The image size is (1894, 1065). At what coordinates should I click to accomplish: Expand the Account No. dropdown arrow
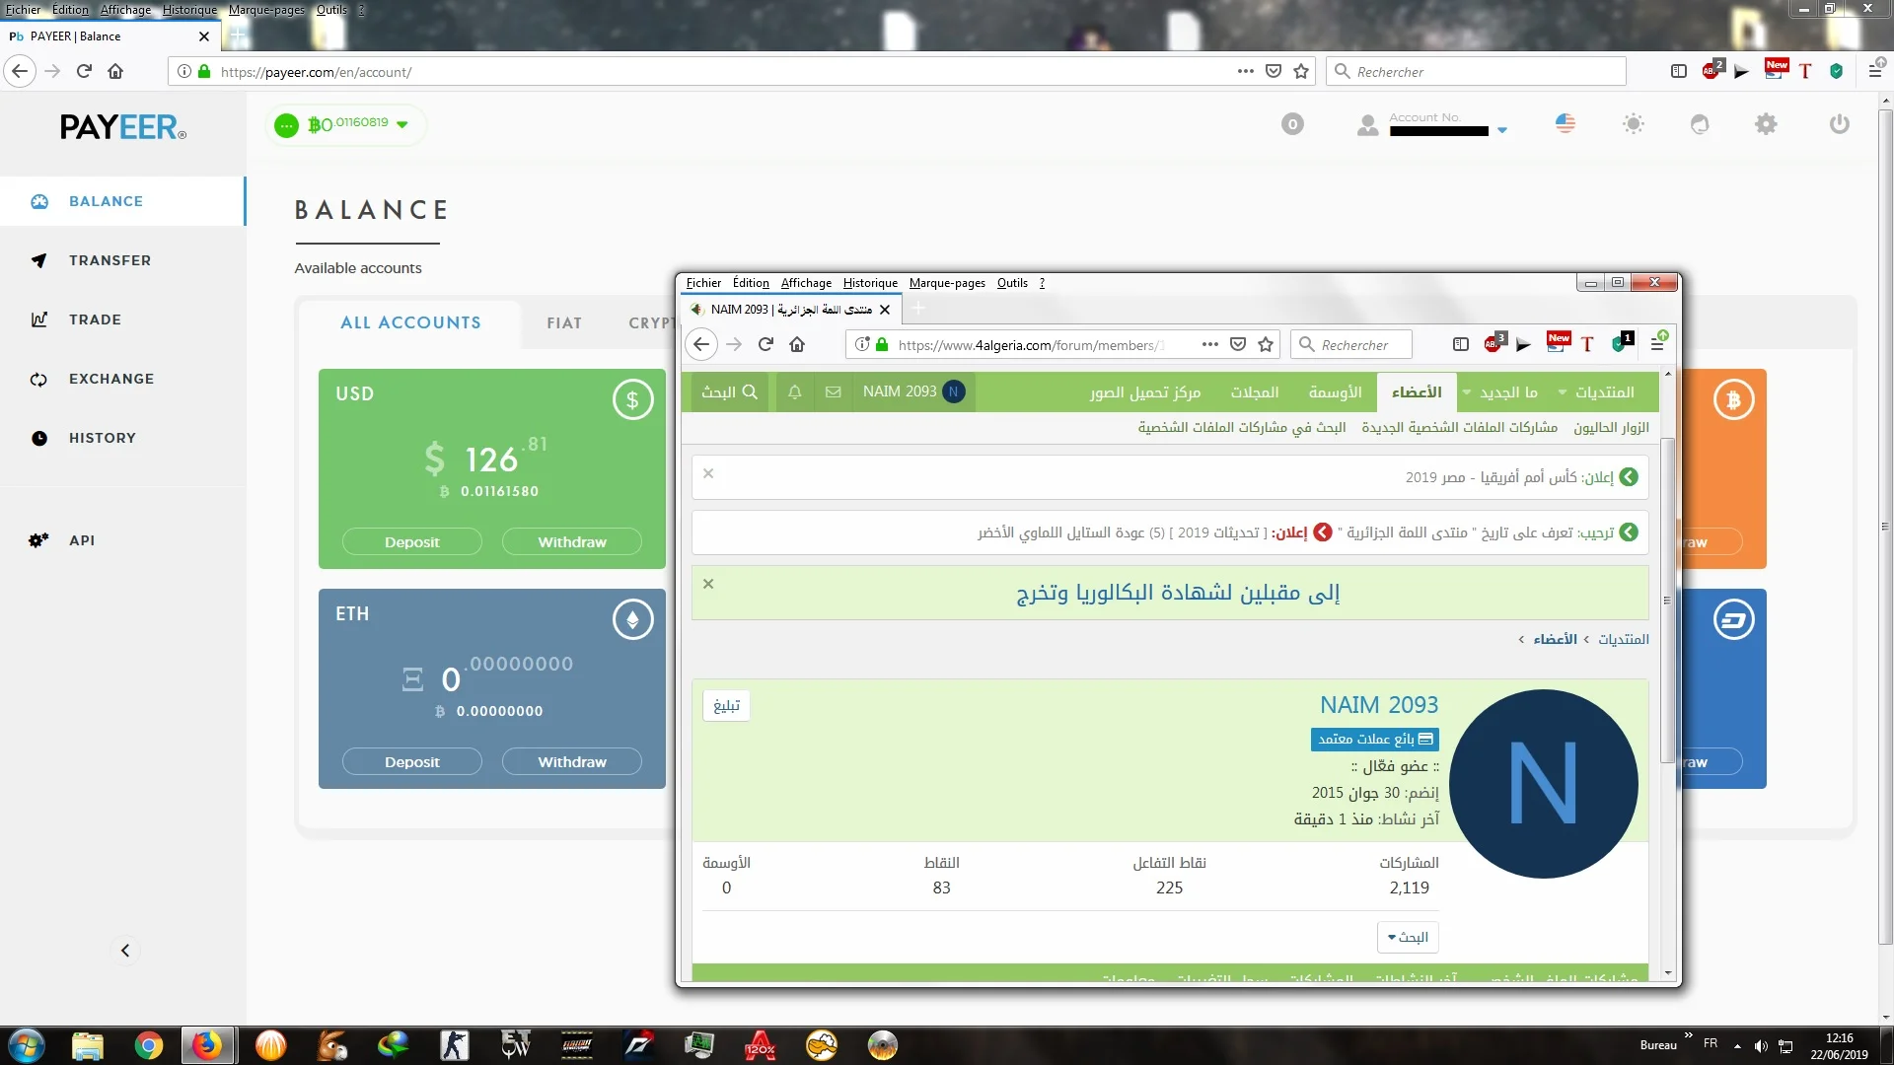coord(1502,130)
